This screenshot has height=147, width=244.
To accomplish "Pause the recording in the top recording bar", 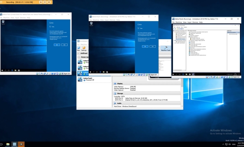I will point(45,2).
